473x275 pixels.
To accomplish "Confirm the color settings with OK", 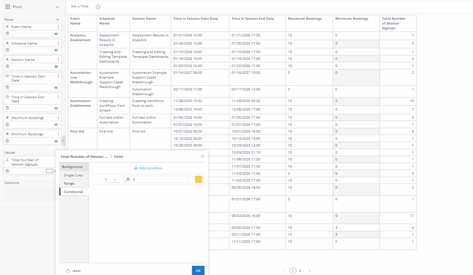I will 198,270.
